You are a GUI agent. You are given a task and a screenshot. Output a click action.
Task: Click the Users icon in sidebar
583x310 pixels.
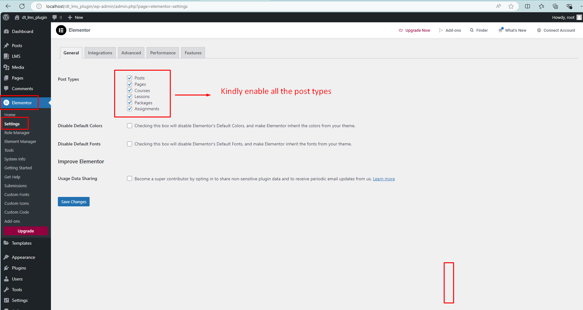click(6, 279)
